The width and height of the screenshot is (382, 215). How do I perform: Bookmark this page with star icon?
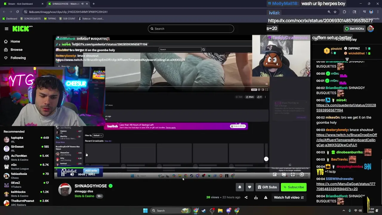click(335, 12)
